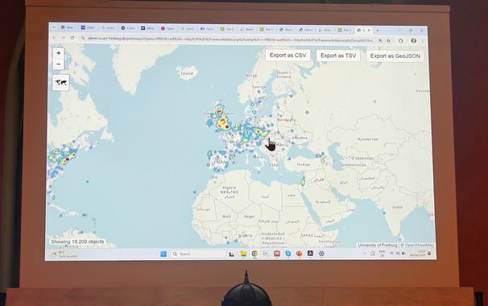View site information icon left of URL
Image resolution: width=488 pixels, height=306 pixels.
coord(83,38)
